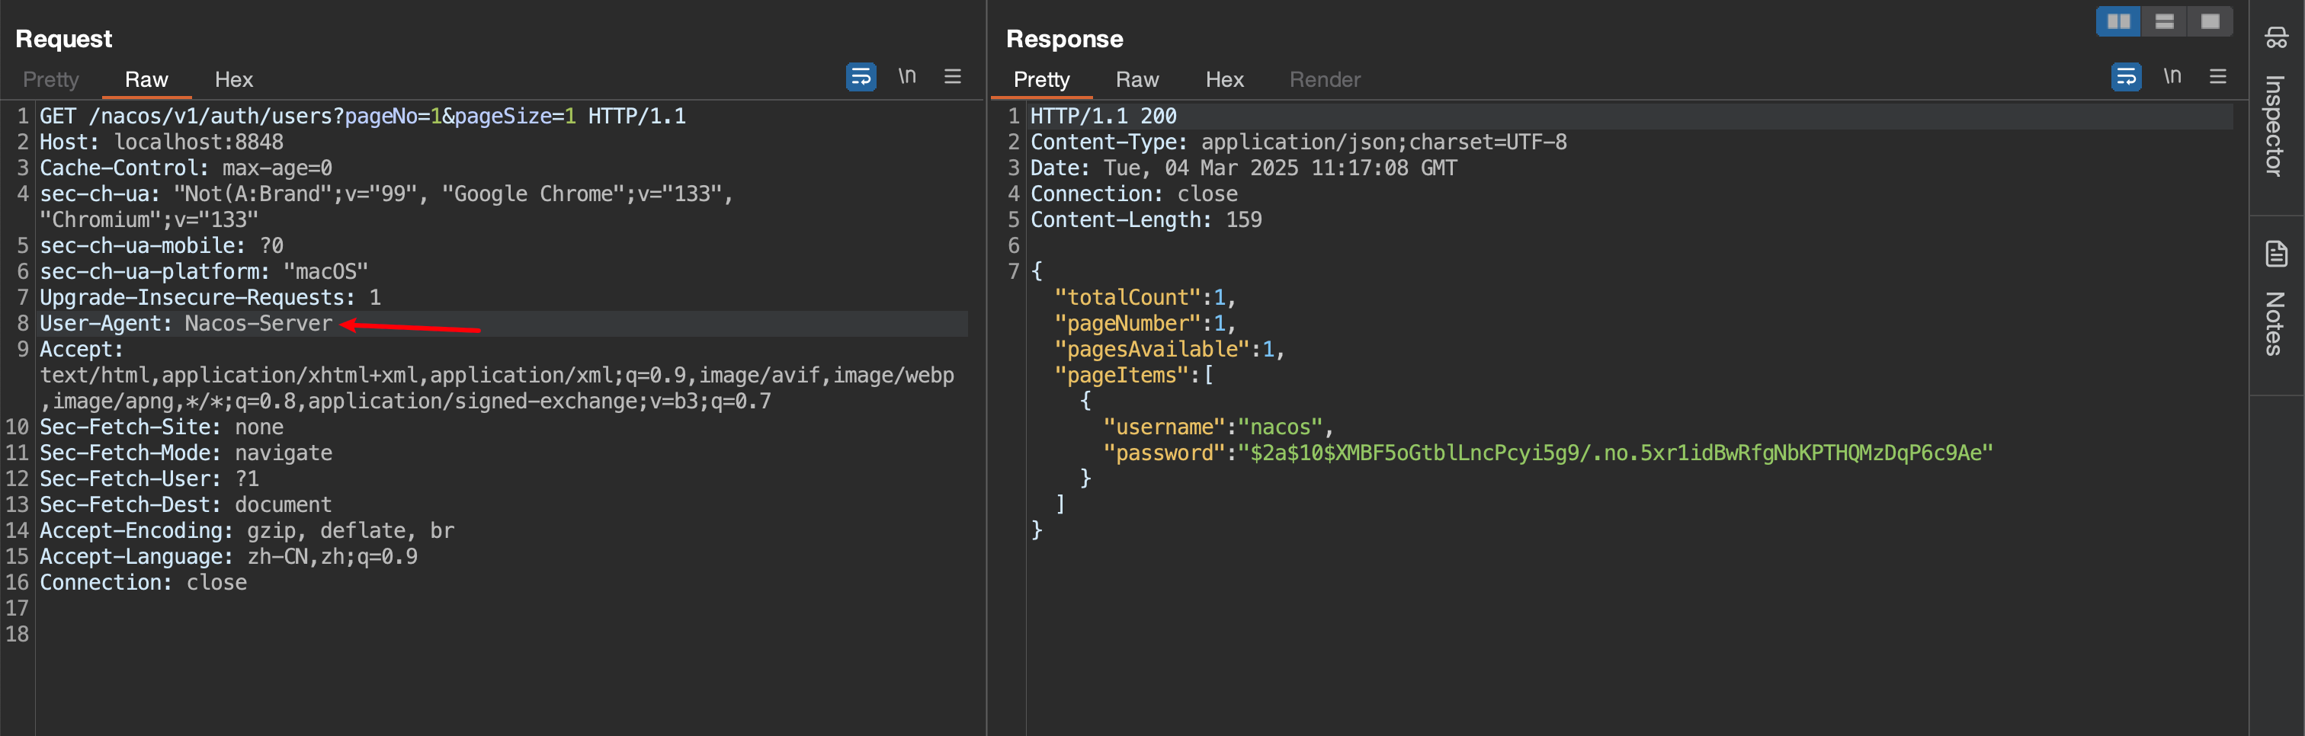Click the HTTP/1.1 200 status line
Screen dimensions: 2305x736
(1103, 117)
